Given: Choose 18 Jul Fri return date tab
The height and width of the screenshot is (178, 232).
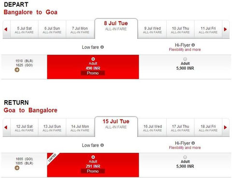Looking at the screenshot, I should (208, 127).
